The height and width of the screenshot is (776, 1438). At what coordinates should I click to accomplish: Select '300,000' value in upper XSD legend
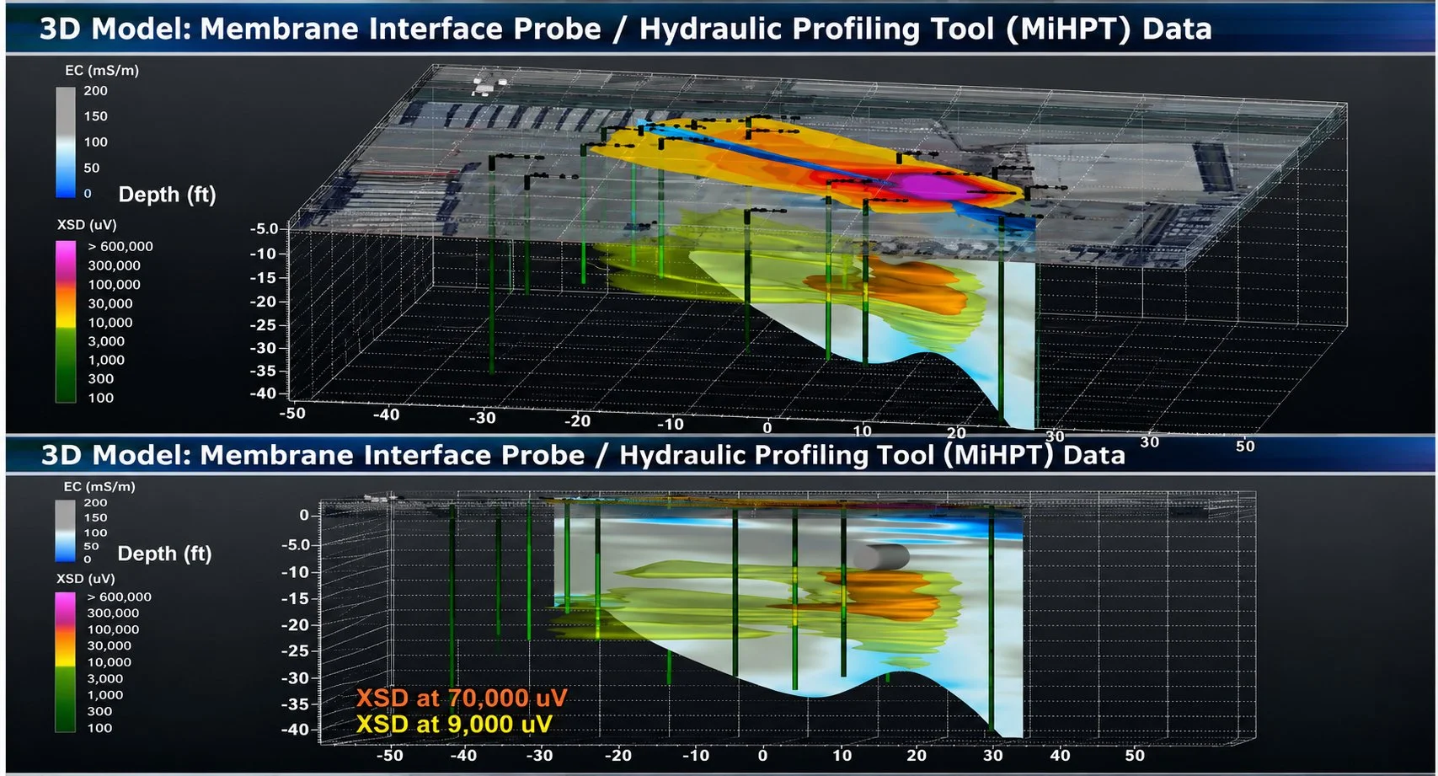(x=114, y=265)
